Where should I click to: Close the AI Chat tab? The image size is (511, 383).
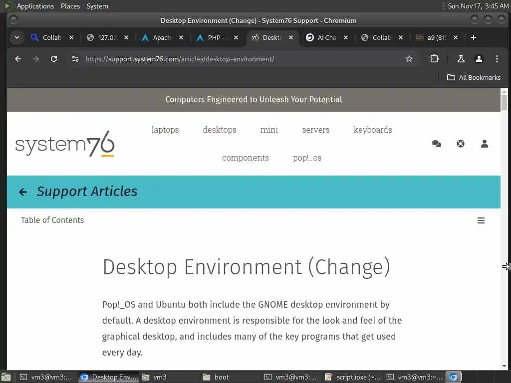[x=346, y=37]
